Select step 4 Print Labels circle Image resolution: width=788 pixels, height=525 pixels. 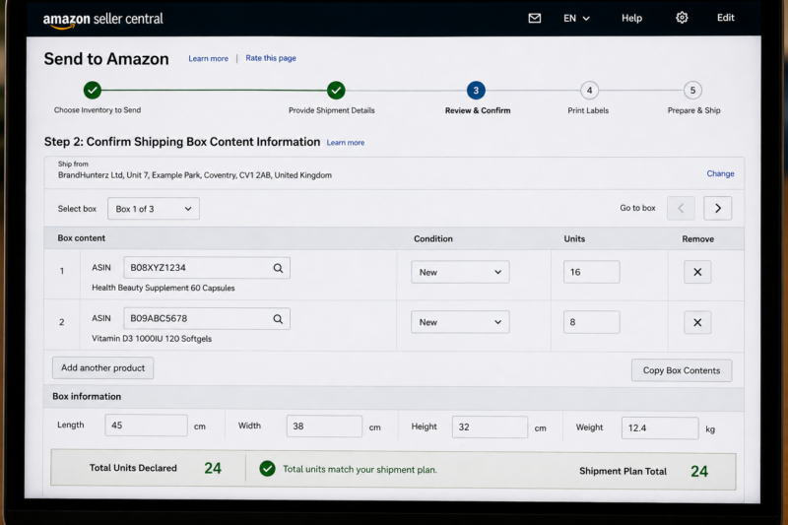(589, 91)
